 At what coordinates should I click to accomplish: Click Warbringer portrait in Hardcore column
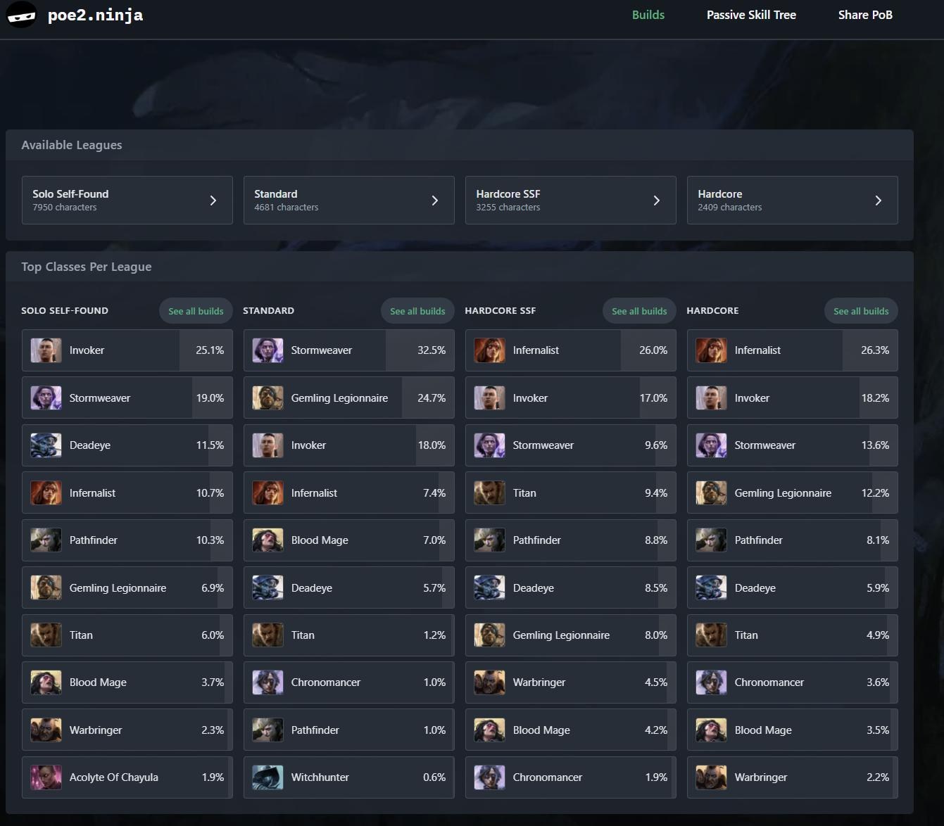(x=711, y=777)
